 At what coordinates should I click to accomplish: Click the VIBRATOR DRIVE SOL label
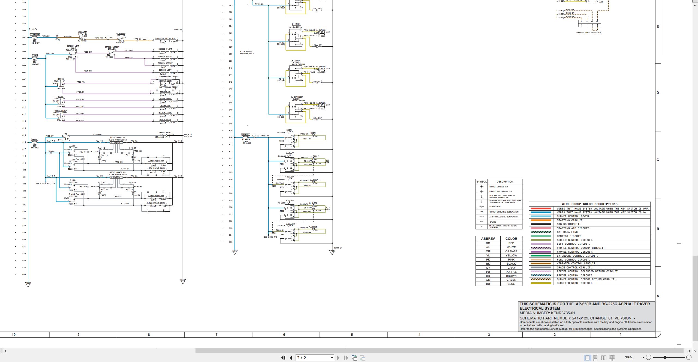pyautogui.click(x=165, y=39)
